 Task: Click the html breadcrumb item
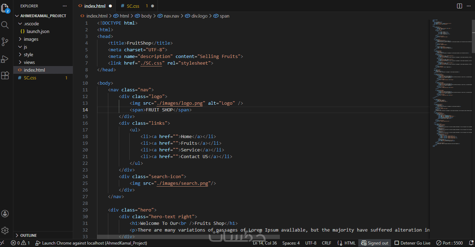click(121, 16)
